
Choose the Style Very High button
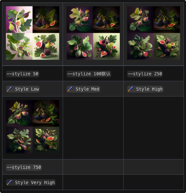coord(31,182)
